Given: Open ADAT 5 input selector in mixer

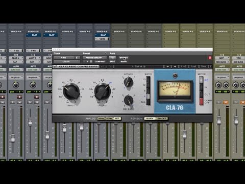Looking at the screenshot, I should 33,58.
